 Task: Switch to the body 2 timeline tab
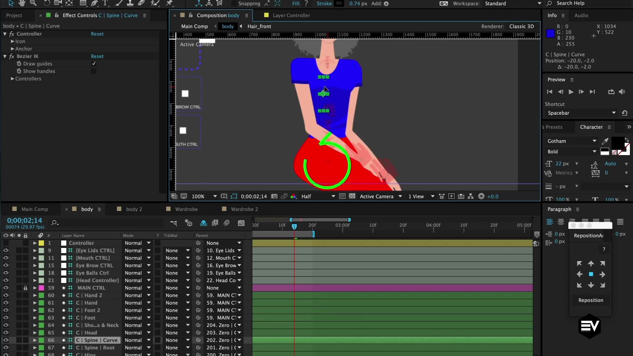(x=134, y=209)
